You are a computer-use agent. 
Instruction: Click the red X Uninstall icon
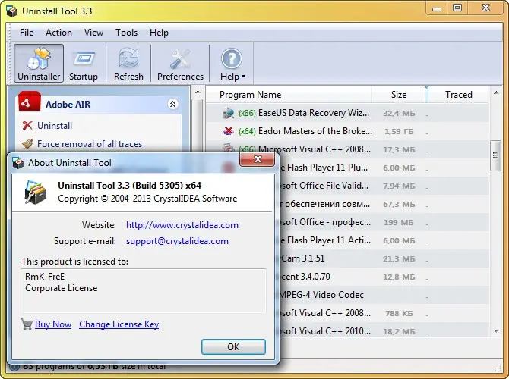[x=27, y=126]
